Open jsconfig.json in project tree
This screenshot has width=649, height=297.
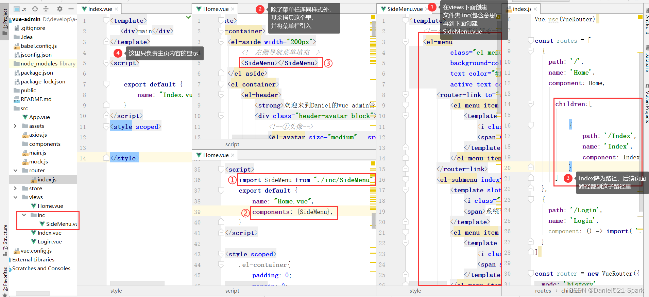33,55
